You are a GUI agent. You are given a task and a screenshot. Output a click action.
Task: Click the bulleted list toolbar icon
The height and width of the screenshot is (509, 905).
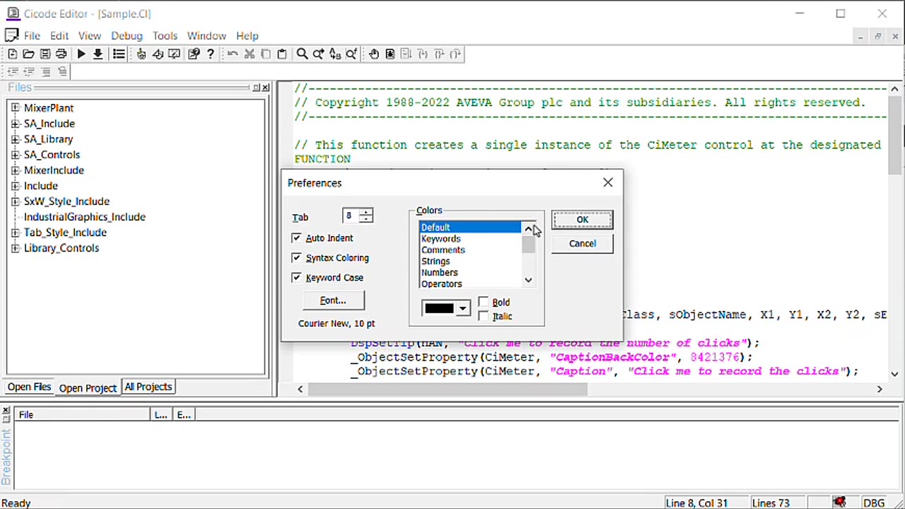[119, 54]
